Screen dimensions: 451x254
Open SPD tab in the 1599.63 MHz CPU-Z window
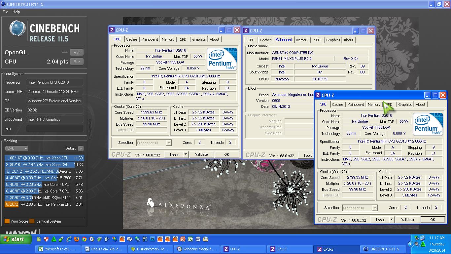pyautogui.click(x=183, y=39)
